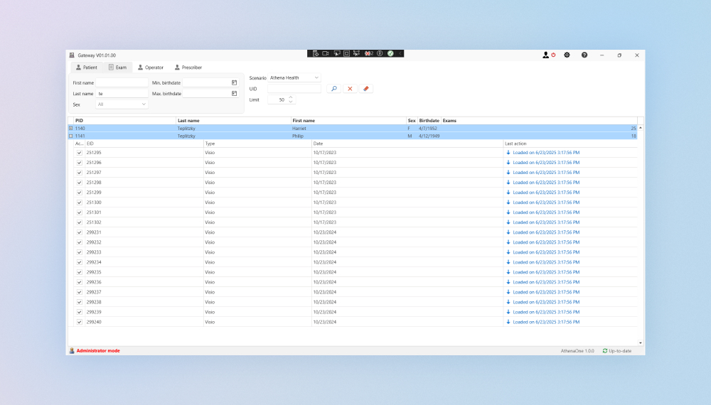This screenshot has height=405, width=711.
Task: Click the Loaded link for exam 299239
Action: tap(546, 312)
